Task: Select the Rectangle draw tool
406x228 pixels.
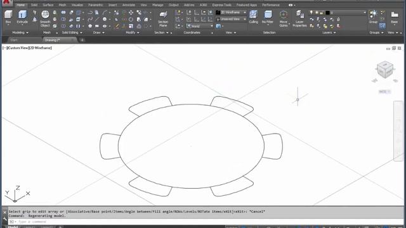Action: pyautogui.click(x=96, y=26)
